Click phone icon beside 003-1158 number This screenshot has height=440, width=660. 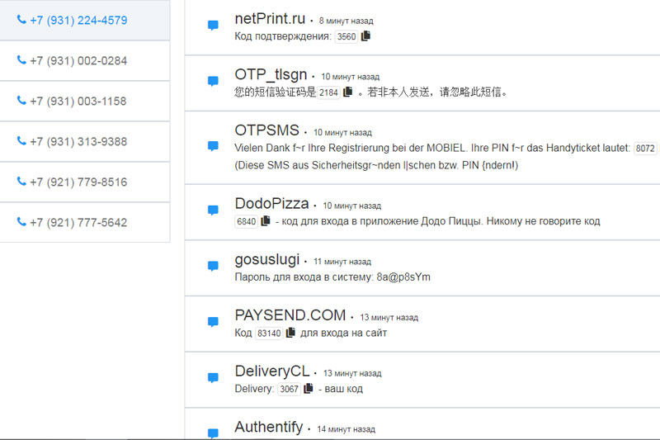tap(21, 100)
